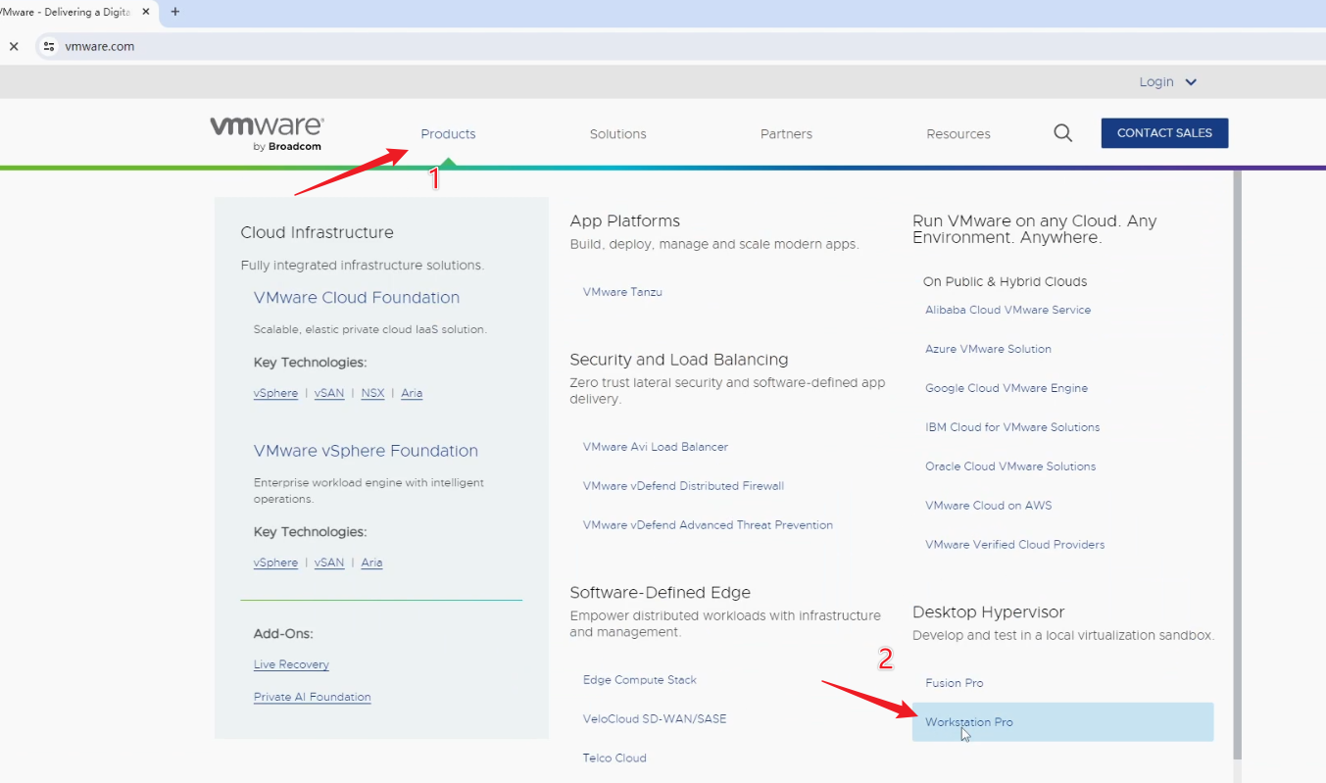Image resolution: width=1326 pixels, height=783 pixels.
Task: Click Aria under Cloud Foundation
Action: [412, 393]
